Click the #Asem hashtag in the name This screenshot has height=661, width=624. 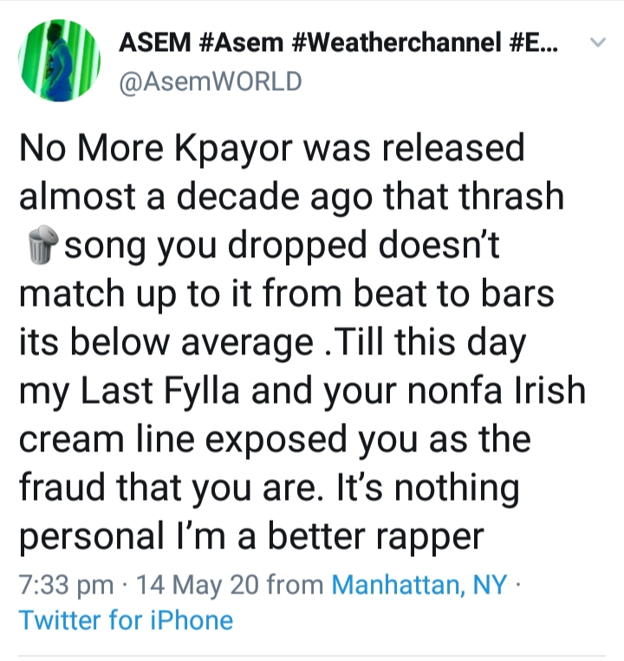[240, 42]
